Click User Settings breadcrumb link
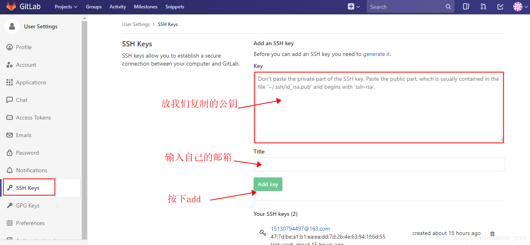530x245 pixels. click(136, 24)
